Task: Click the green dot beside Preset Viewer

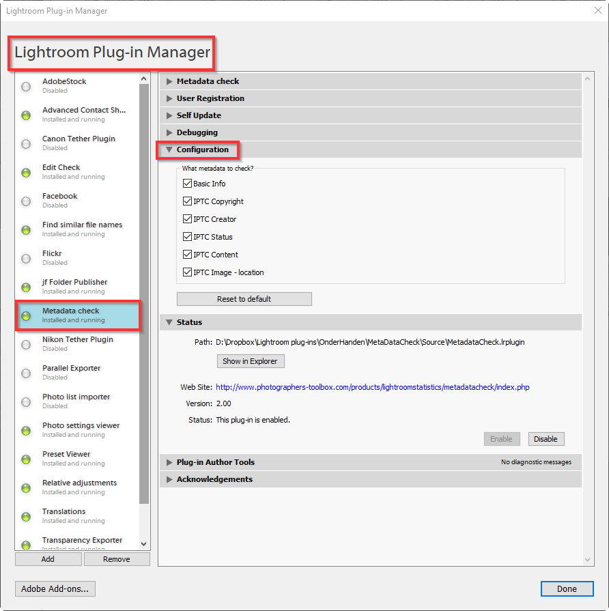Action: 26,459
